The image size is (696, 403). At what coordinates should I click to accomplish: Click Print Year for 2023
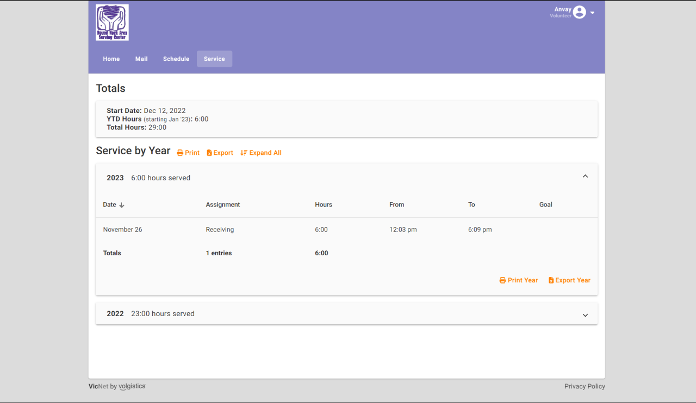click(519, 280)
